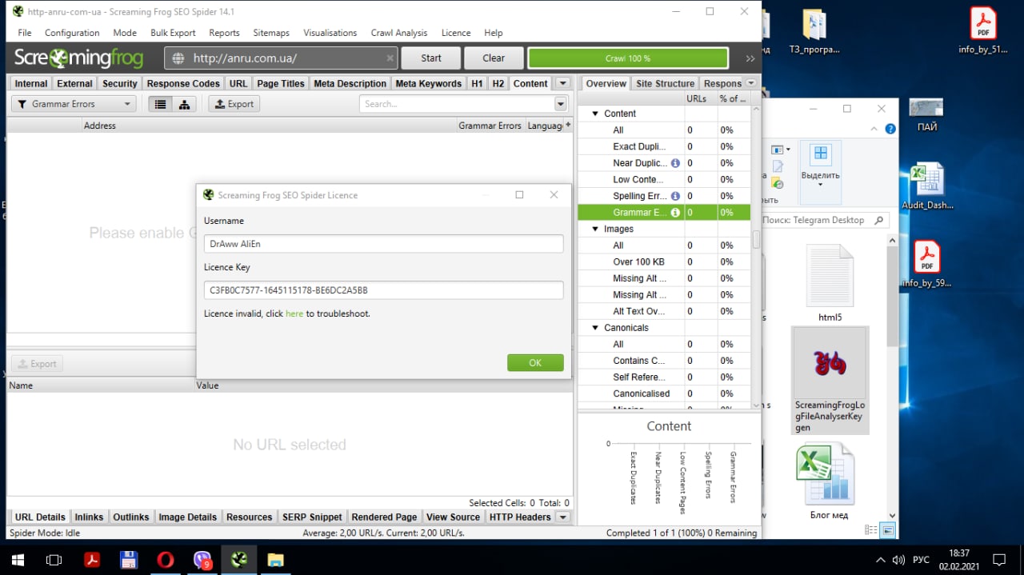
Task: Open Windows Start menu
Action: 18,559
